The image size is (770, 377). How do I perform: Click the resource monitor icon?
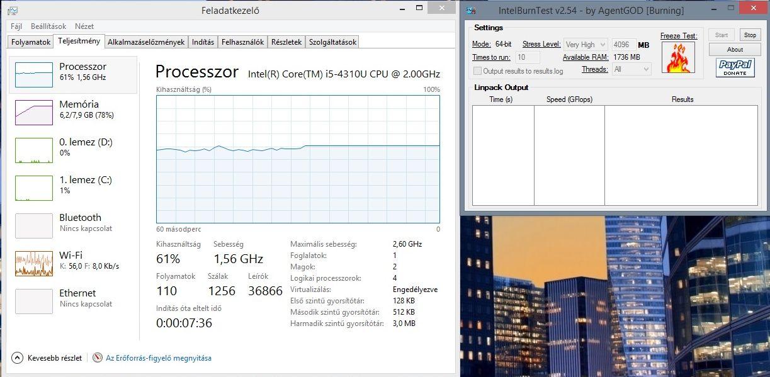(x=97, y=357)
